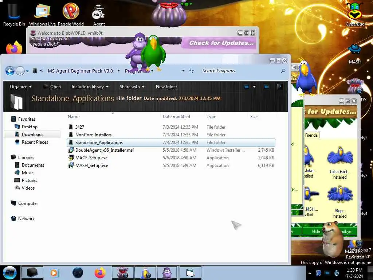Click into the Search Programs field

point(240,71)
